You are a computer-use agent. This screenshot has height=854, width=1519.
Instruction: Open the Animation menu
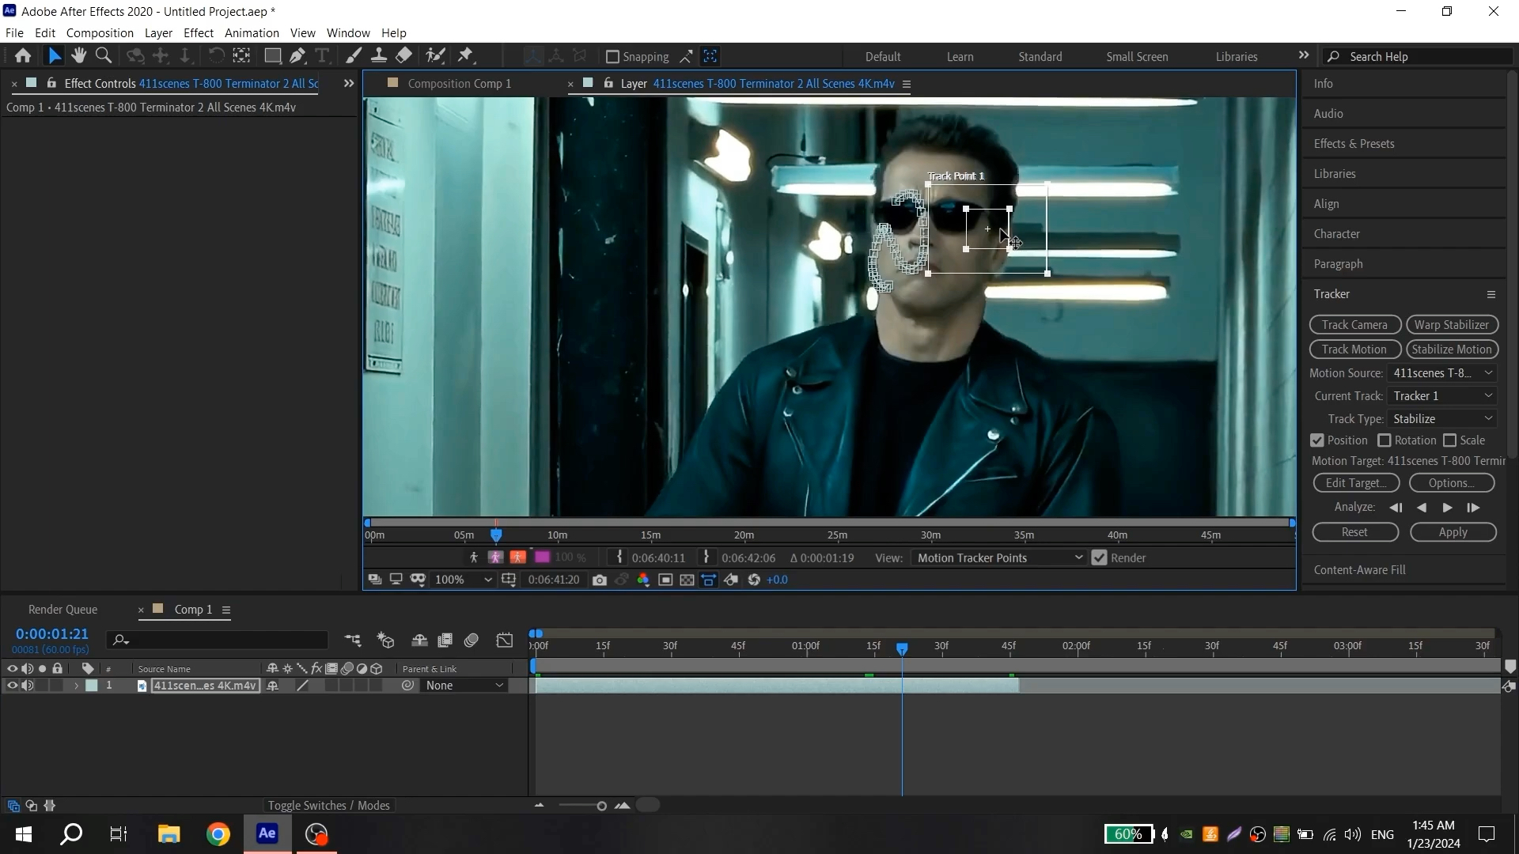click(252, 33)
